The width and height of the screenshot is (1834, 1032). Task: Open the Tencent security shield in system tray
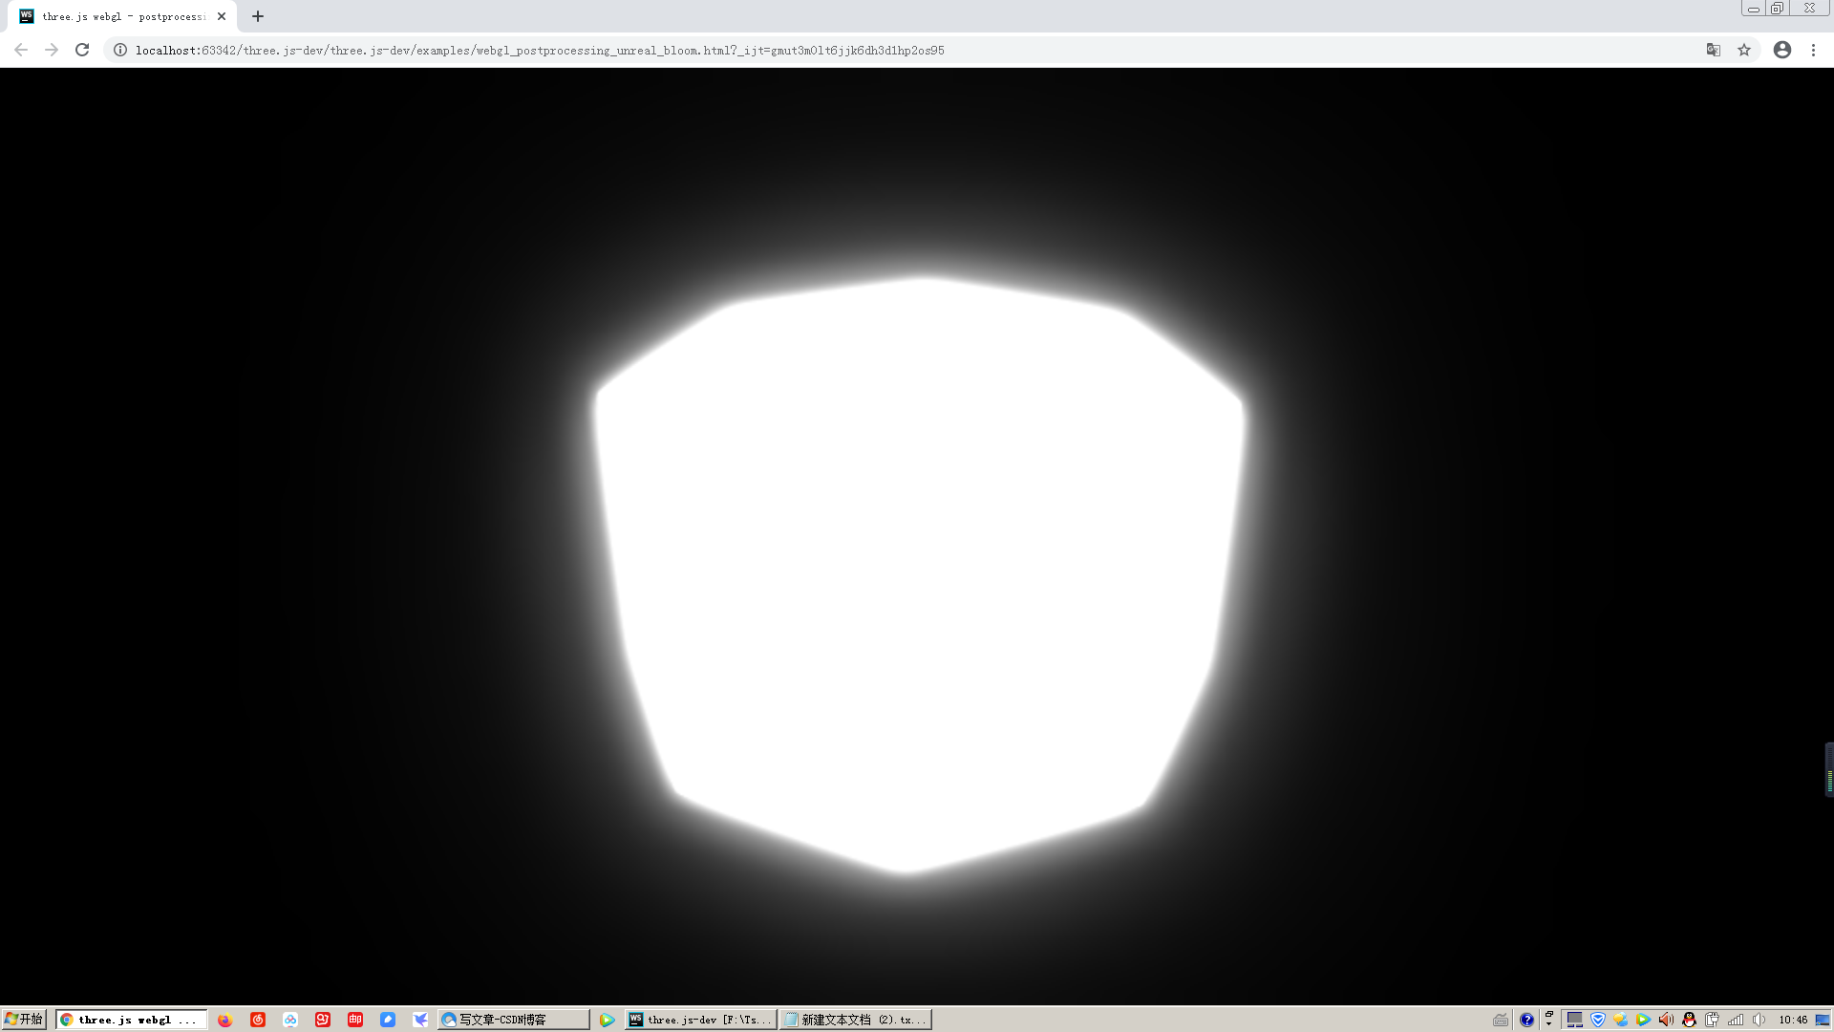coord(1597,1019)
